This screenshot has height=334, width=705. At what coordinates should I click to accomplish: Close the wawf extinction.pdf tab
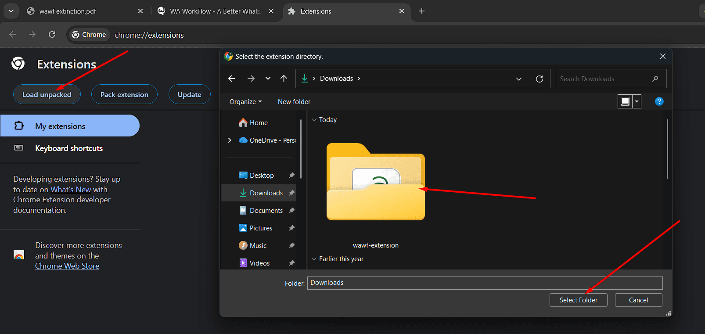pos(140,11)
